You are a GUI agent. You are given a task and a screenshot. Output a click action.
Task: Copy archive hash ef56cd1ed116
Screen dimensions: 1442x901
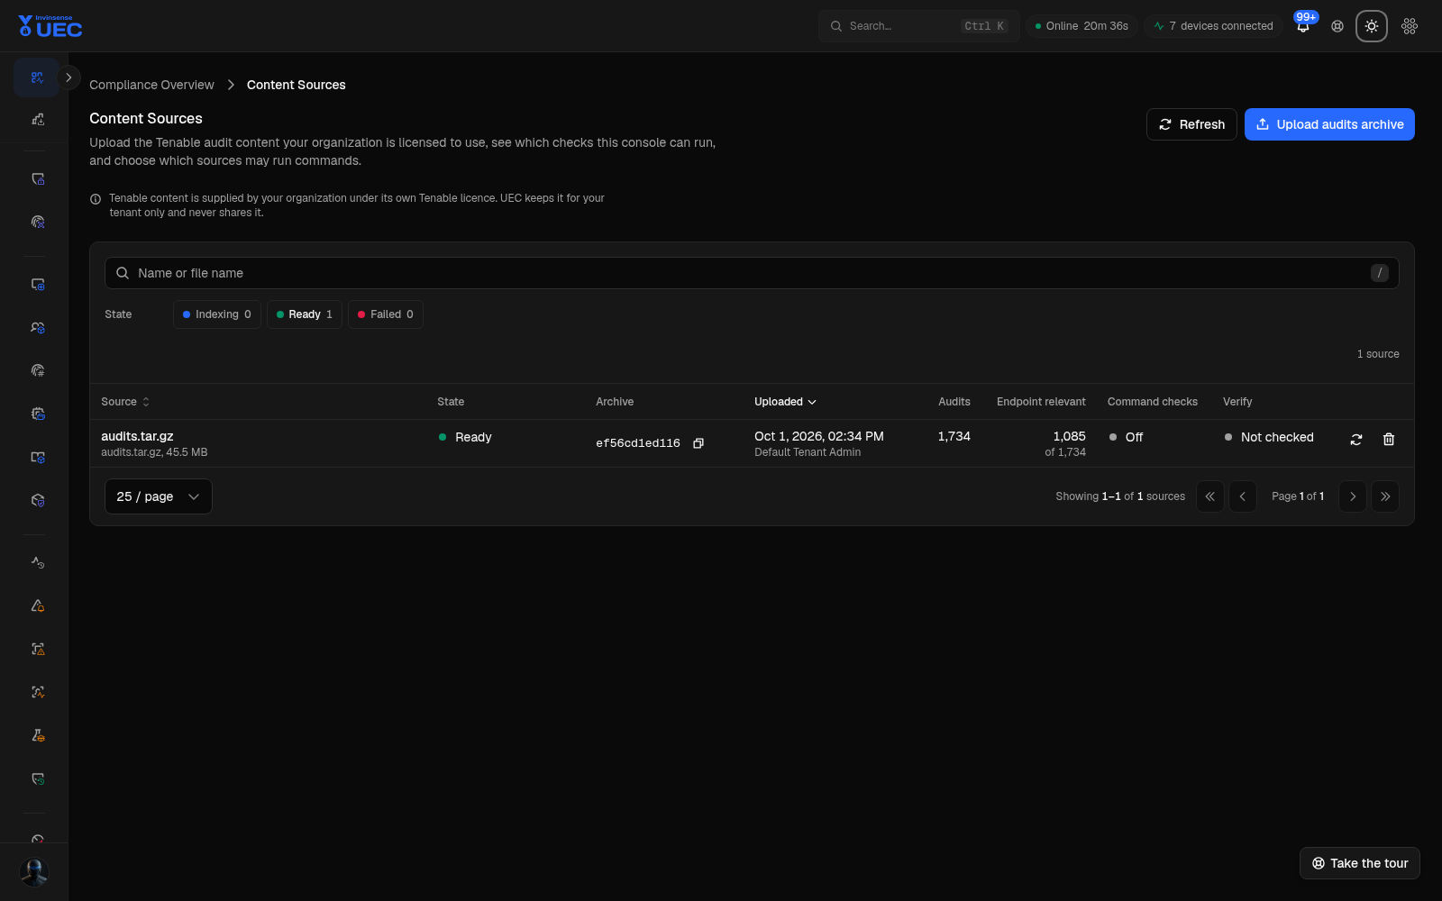pos(698,443)
